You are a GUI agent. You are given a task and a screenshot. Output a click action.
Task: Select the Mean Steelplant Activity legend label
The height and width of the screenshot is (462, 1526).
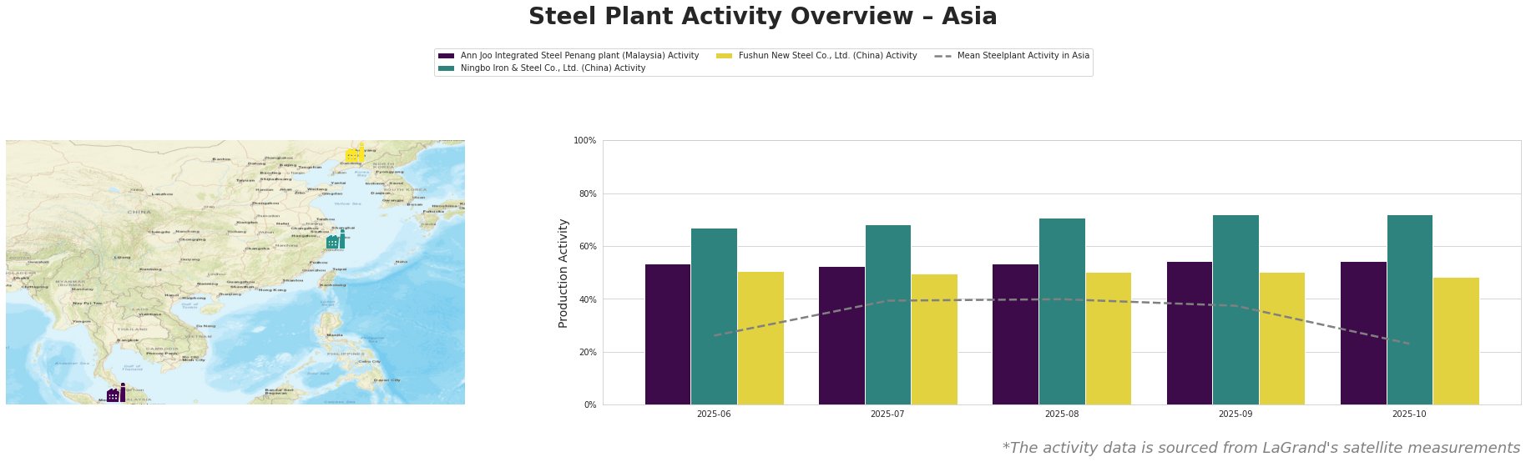[1023, 56]
